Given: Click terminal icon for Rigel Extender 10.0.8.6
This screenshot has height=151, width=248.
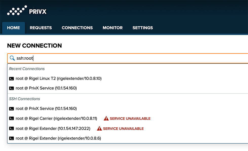Looking at the screenshot, I should (x=11, y=138).
